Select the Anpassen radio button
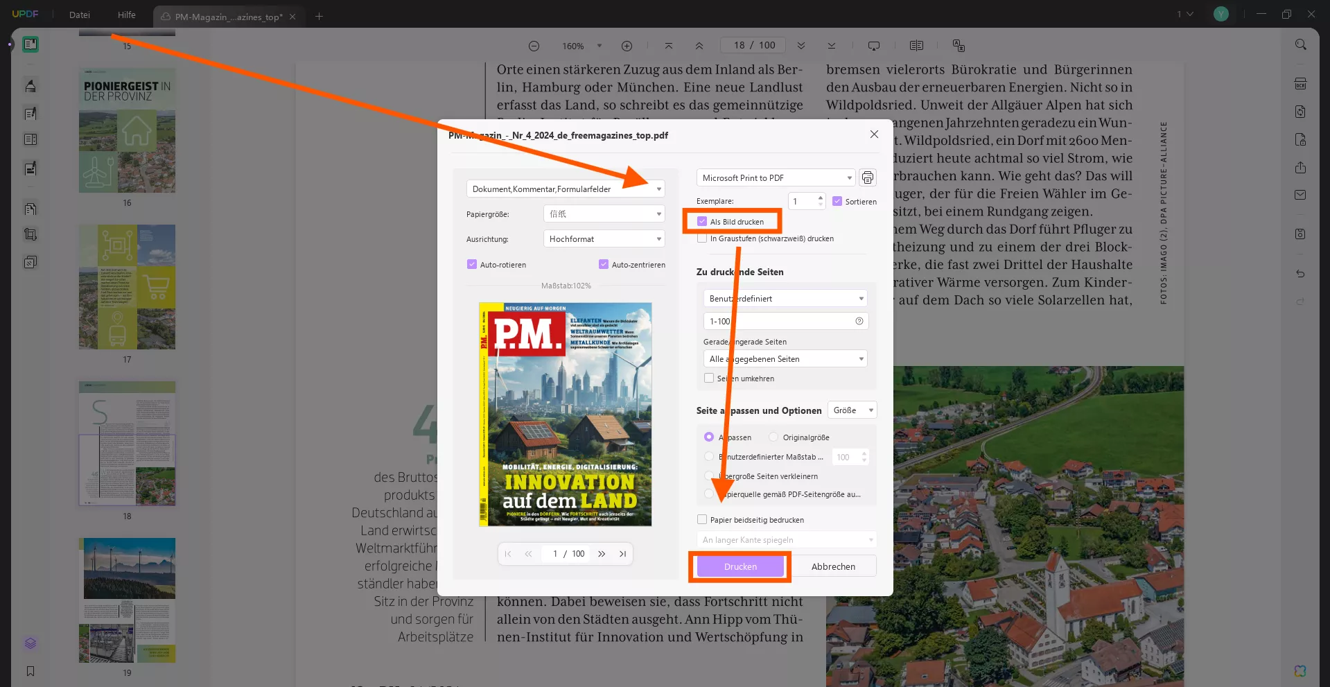Image resolution: width=1330 pixels, height=687 pixels. click(x=709, y=437)
